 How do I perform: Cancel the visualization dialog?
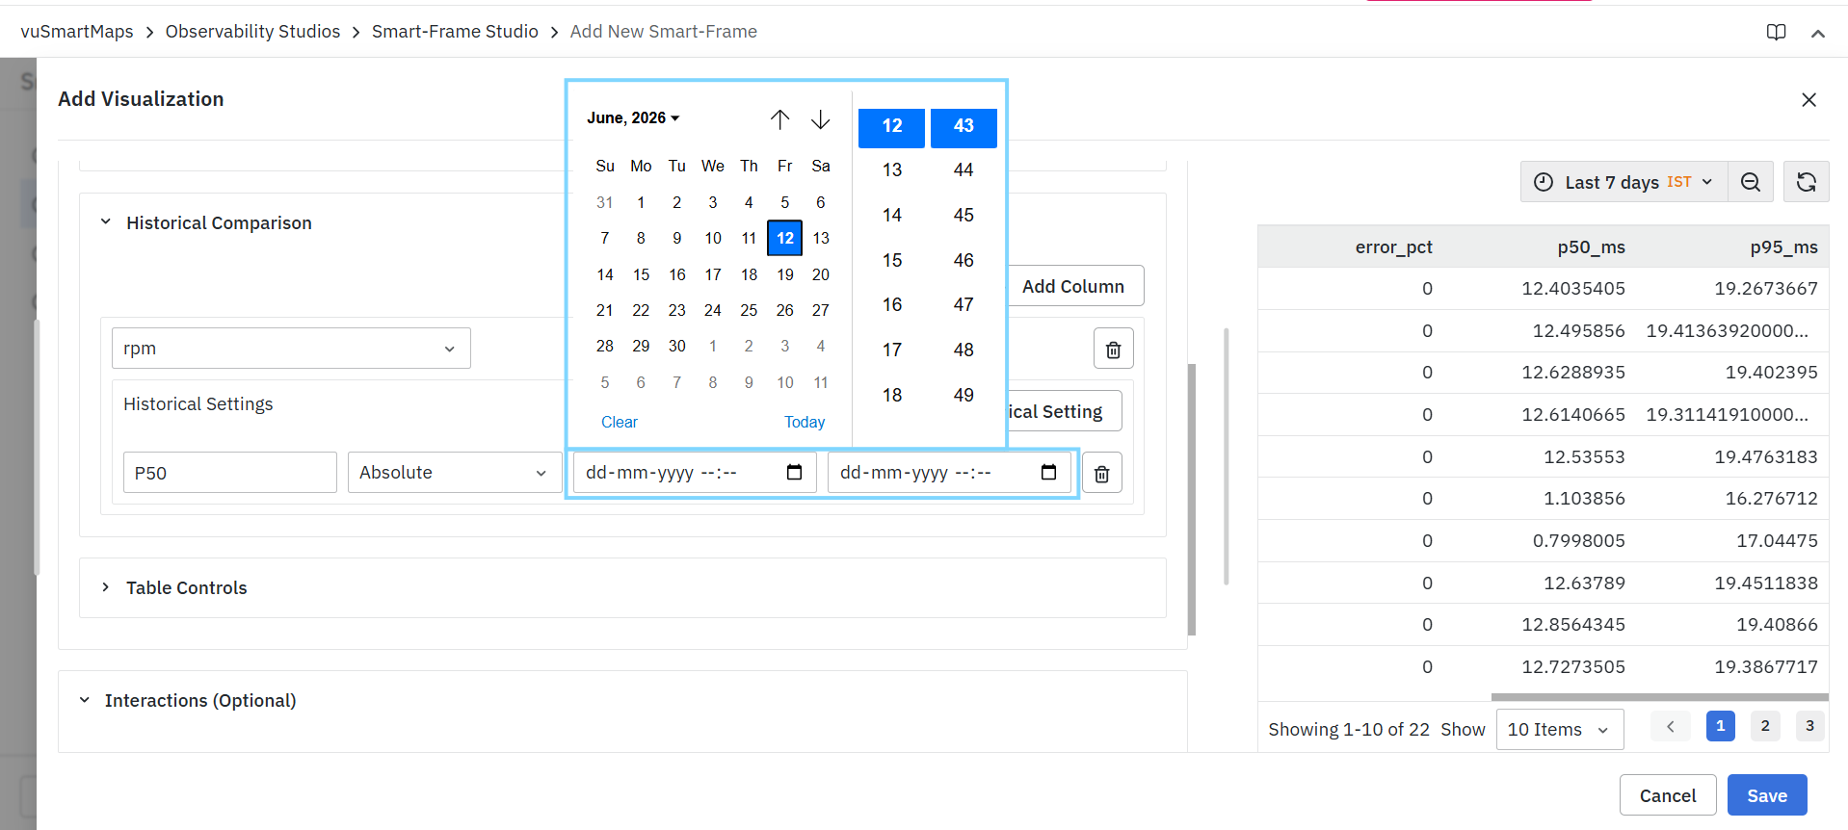[x=1668, y=795]
